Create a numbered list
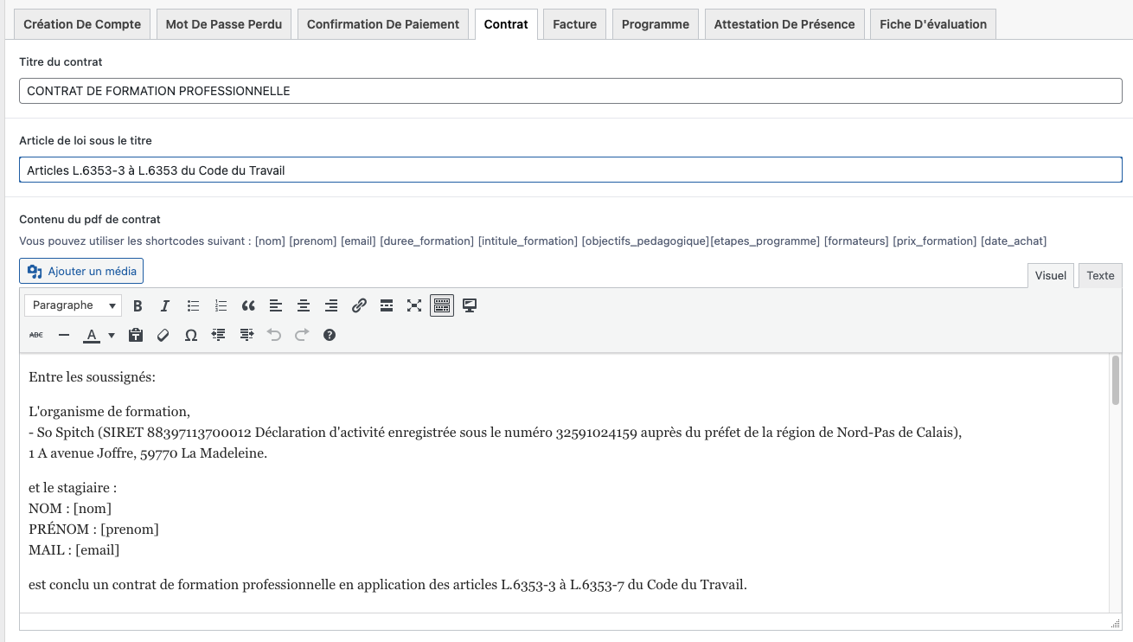 coord(221,305)
